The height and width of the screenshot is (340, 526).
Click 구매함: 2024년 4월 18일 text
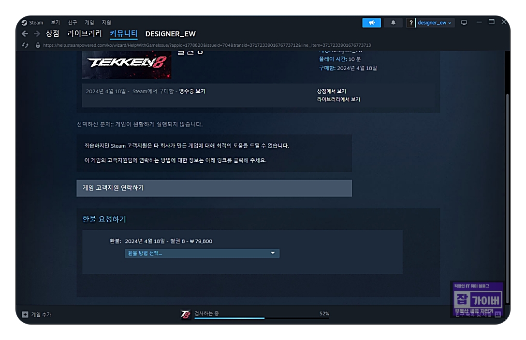click(x=348, y=68)
